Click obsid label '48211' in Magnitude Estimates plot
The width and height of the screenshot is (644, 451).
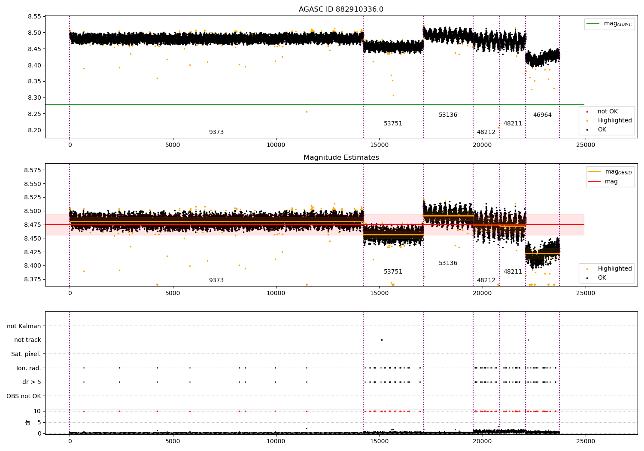click(x=513, y=272)
